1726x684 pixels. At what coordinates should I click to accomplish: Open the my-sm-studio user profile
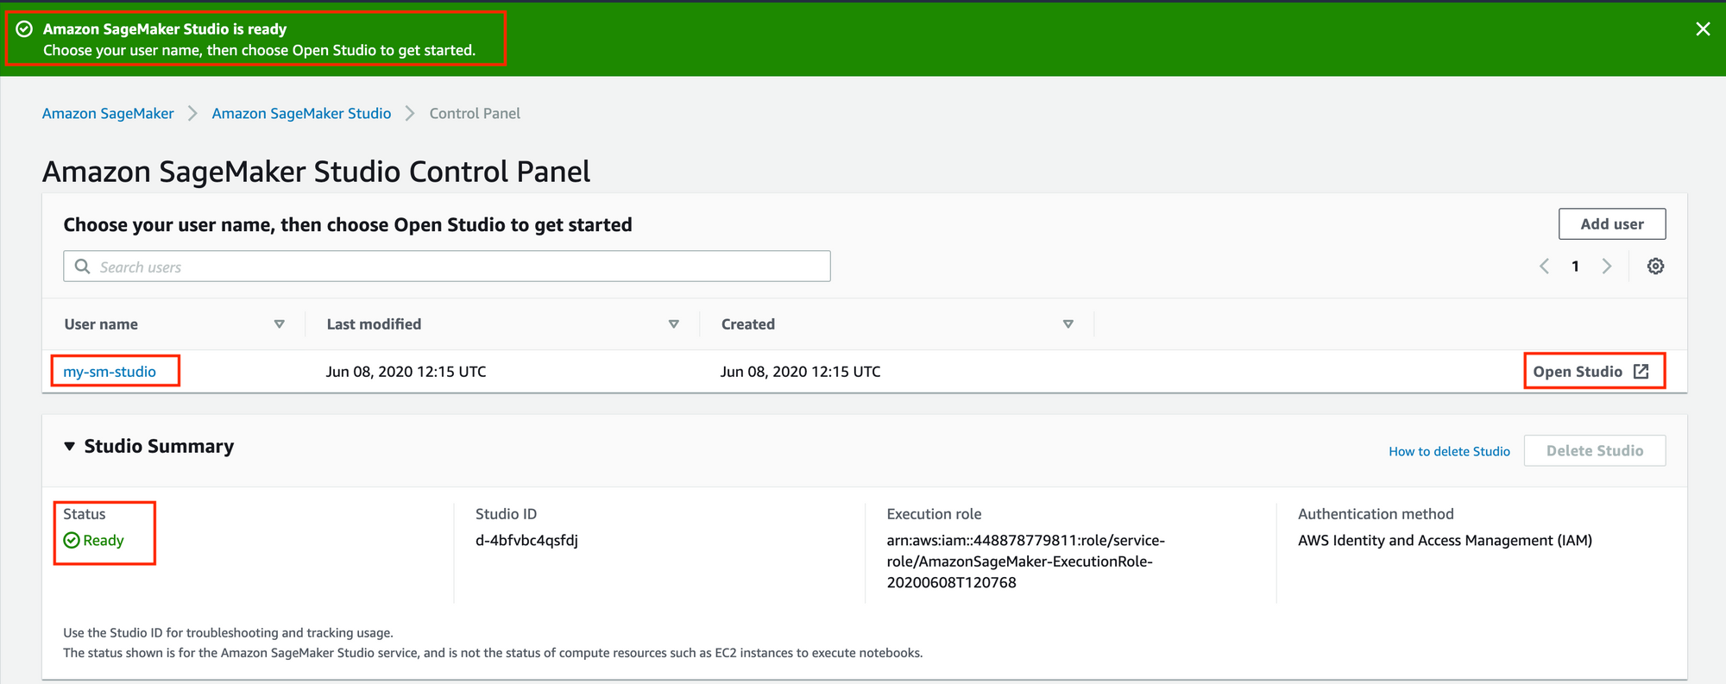tap(110, 372)
